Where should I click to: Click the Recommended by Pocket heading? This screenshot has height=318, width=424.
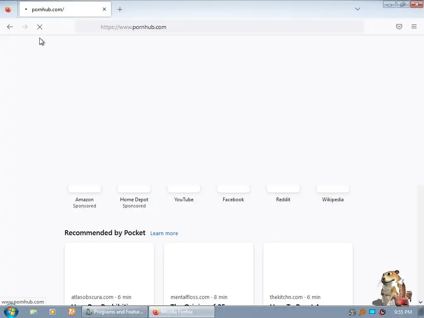click(x=105, y=233)
